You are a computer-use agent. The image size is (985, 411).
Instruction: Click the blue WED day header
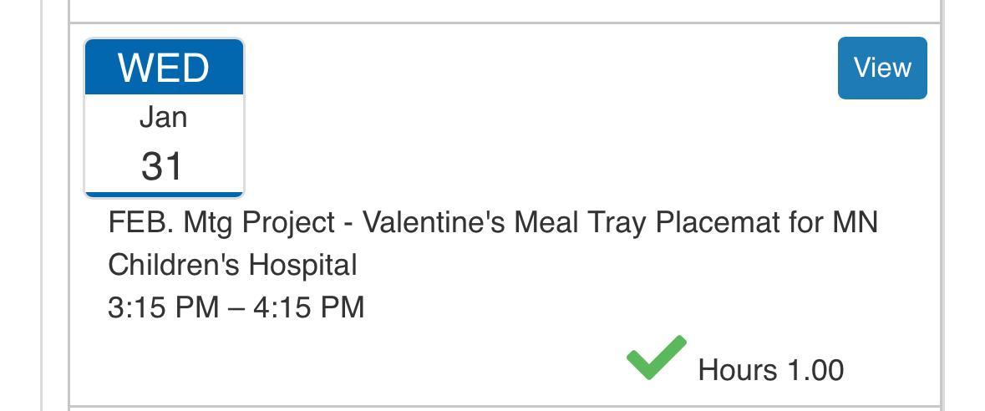pos(164,68)
